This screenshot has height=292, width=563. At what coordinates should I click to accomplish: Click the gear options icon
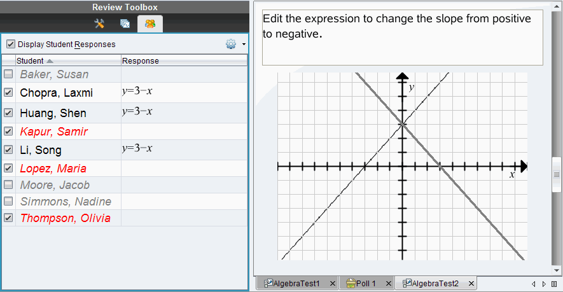point(230,45)
